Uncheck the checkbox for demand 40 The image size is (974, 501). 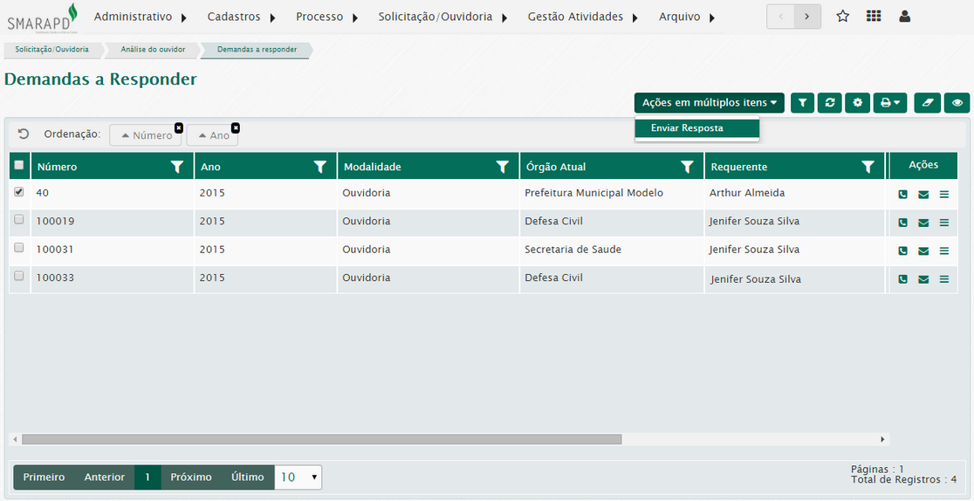point(19,192)
